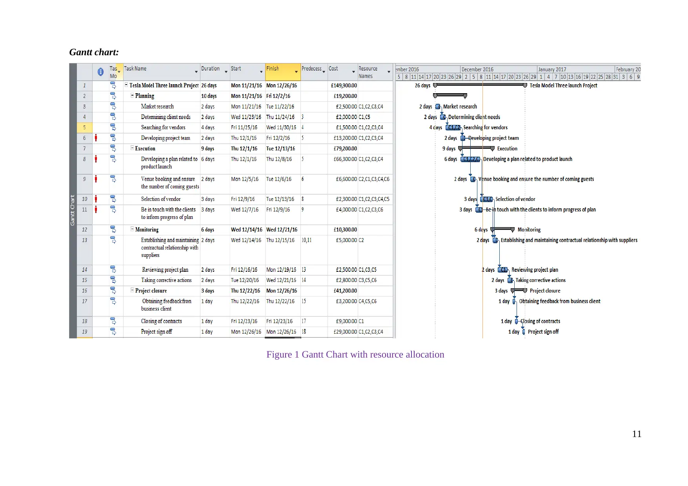
Task: Click task mode icon for Developing project team
Action: (113, 138)
